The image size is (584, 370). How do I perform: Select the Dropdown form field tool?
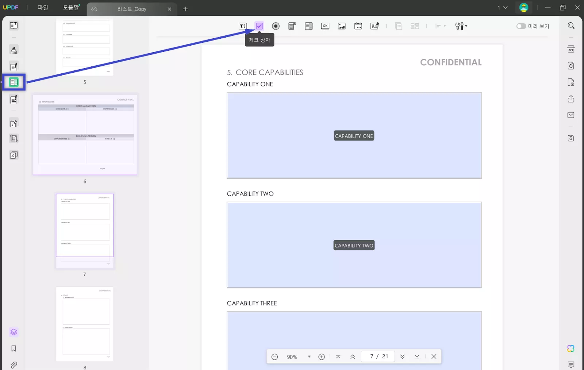292,26
